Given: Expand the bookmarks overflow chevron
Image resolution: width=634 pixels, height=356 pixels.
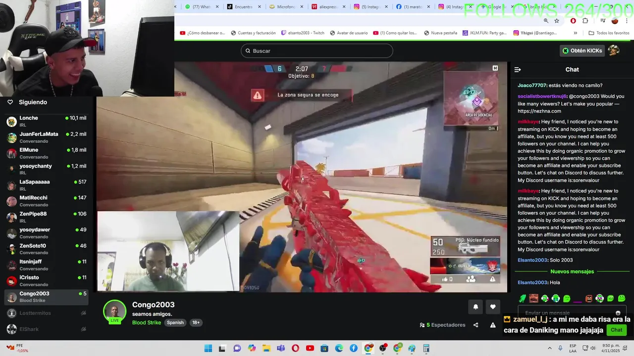Looking at the screenshot, I should pyautogui.click(x=575, y=33).
